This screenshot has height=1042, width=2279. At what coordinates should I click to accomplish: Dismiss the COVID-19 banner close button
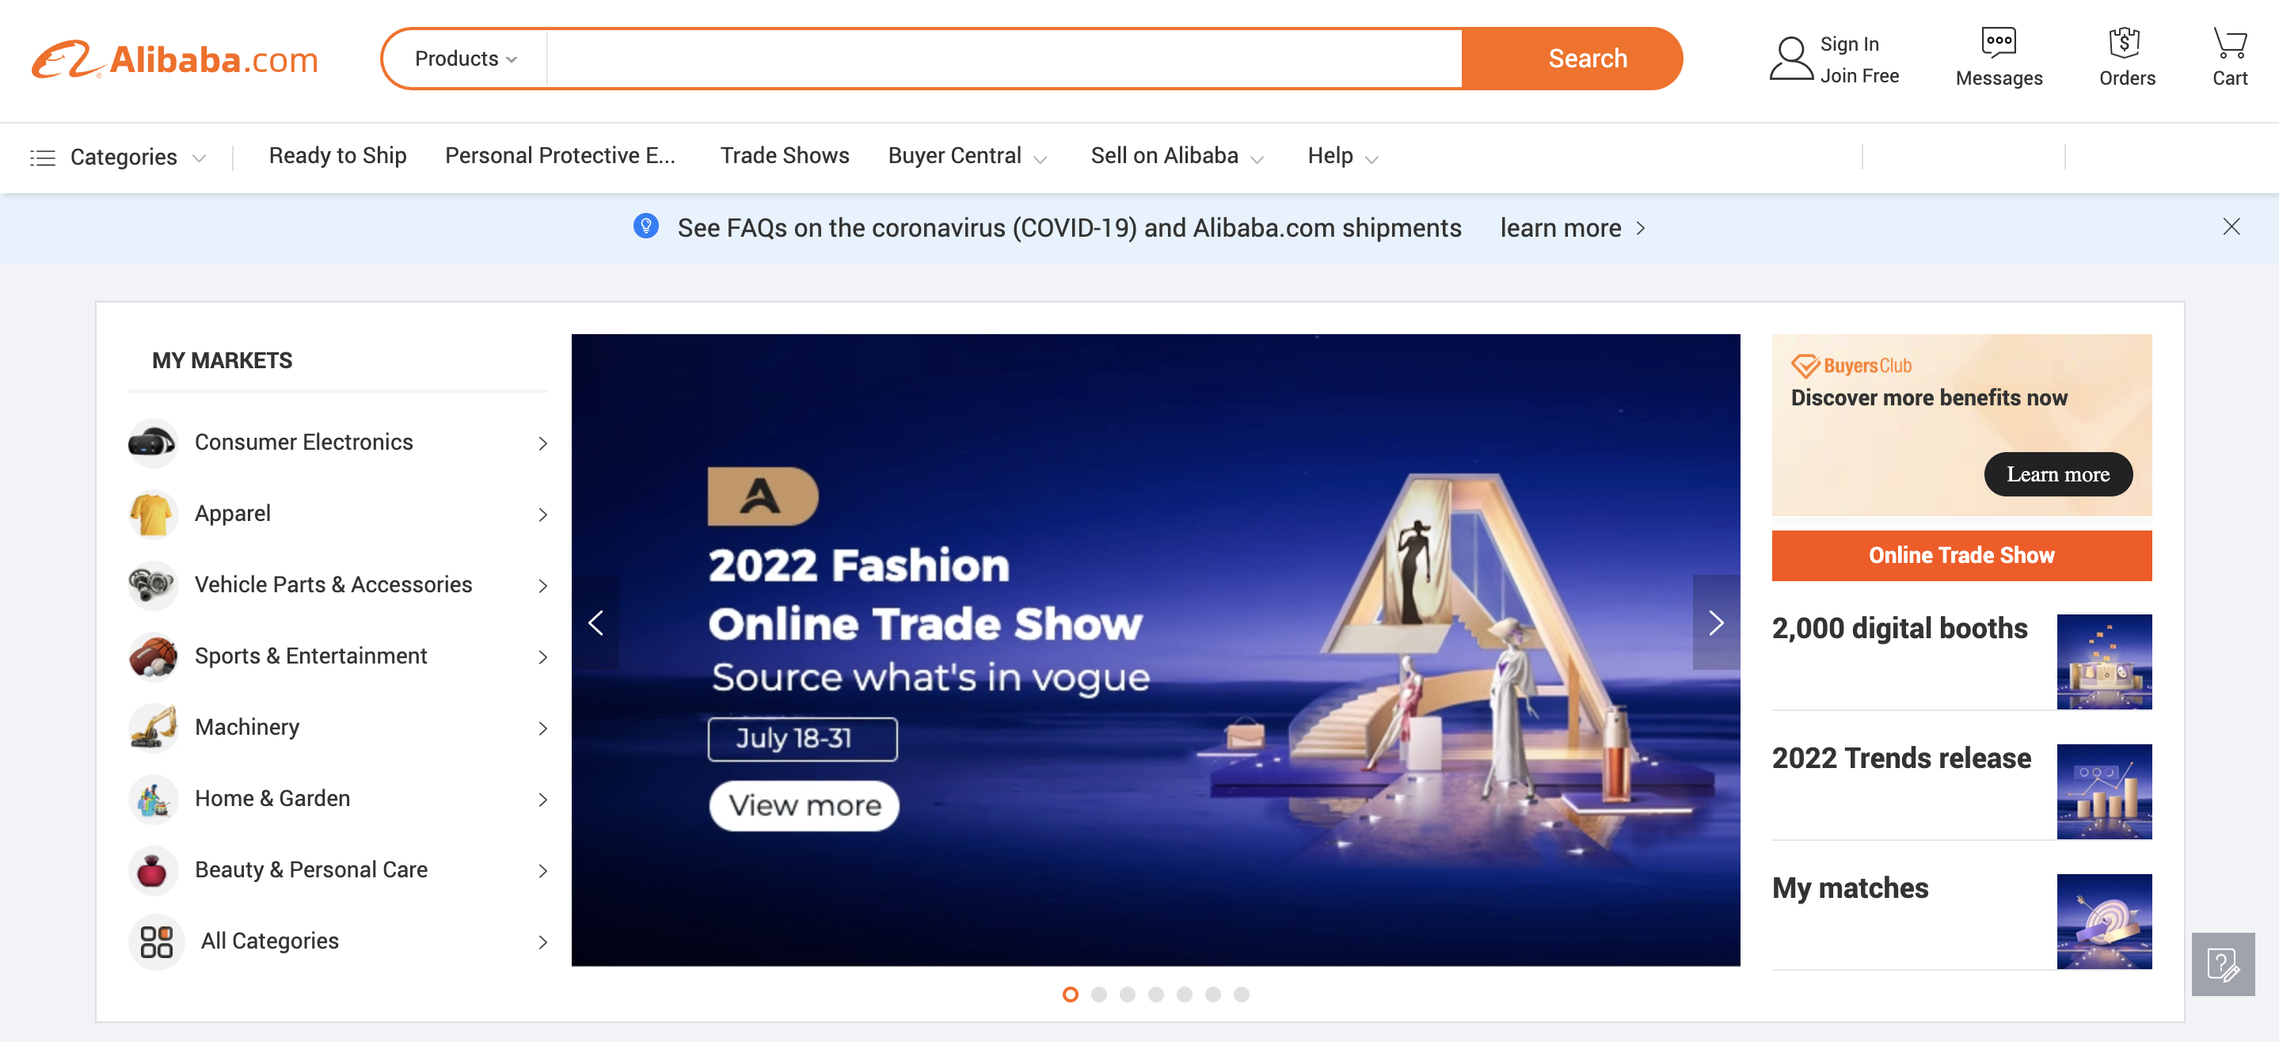[2231, 225]
